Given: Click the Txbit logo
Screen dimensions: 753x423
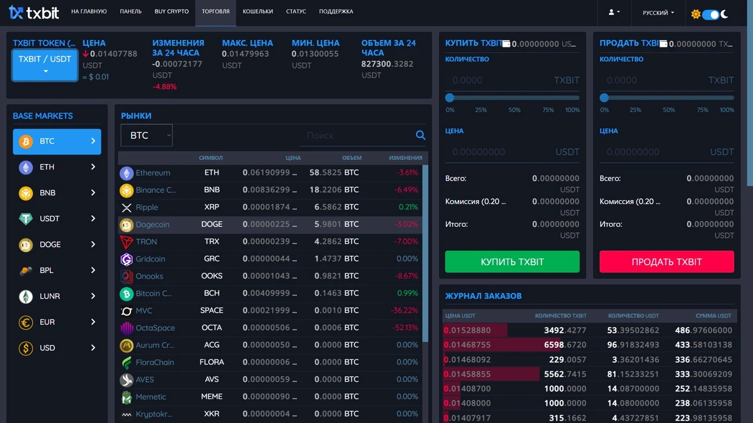Looking at the screenshot, I should pos(34,12).
